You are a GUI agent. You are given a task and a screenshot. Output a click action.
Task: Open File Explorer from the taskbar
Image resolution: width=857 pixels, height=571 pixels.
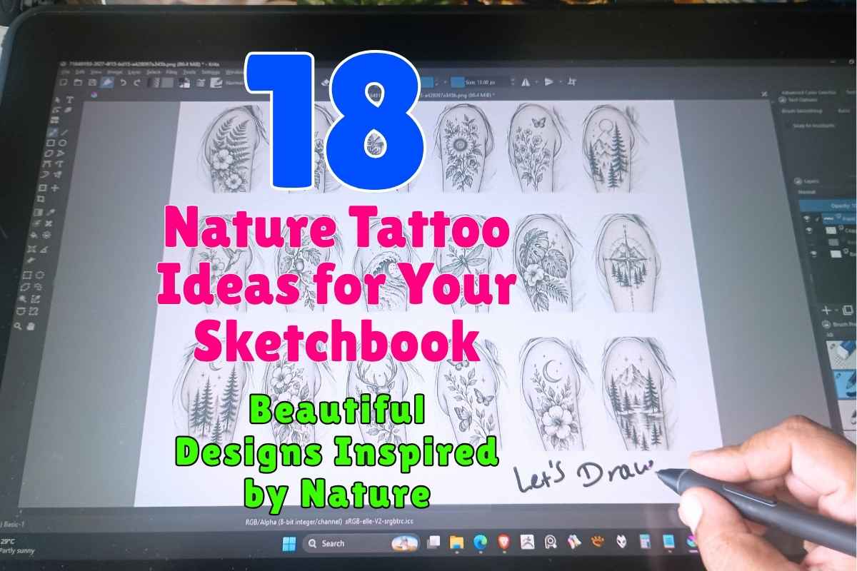[x=456, y=543]
